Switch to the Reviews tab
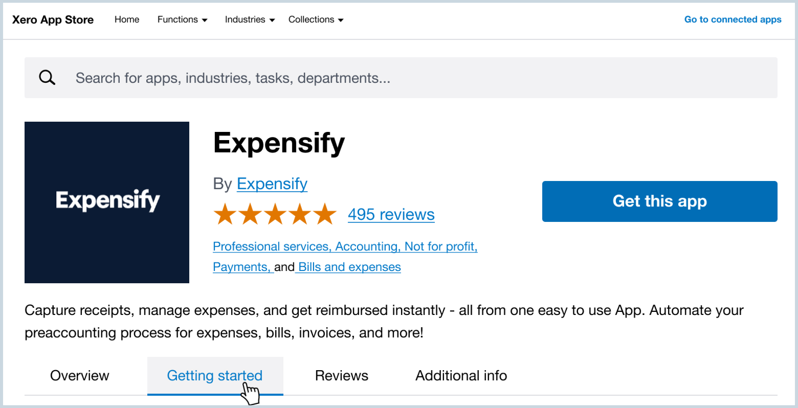Viewport: 798px width, 408px height. [341, 375]
